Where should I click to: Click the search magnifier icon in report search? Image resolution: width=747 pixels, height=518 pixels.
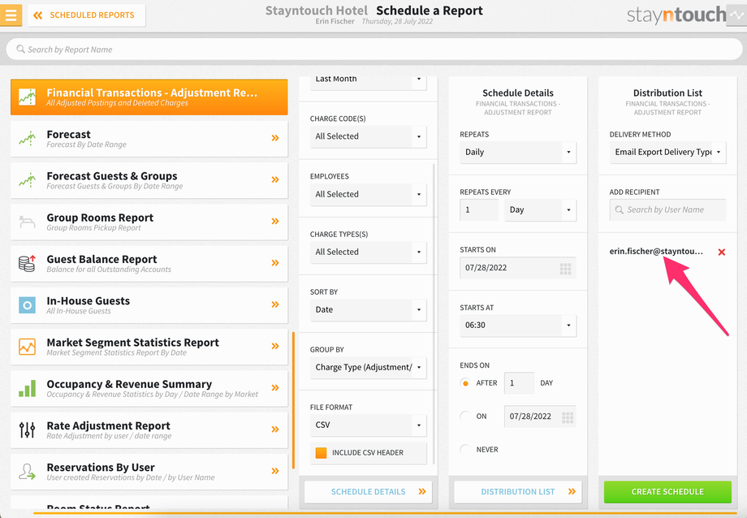[x=20, y=49]
